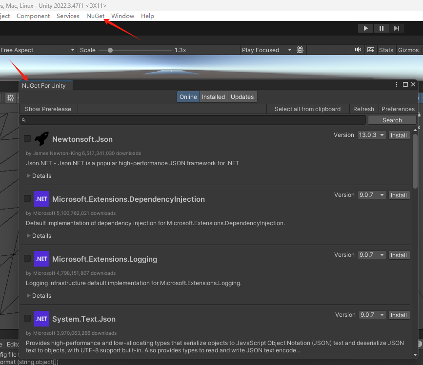This screenshot has width=423, height=365.
Task: Click the Gizmos button
Action: coord(408,50)
